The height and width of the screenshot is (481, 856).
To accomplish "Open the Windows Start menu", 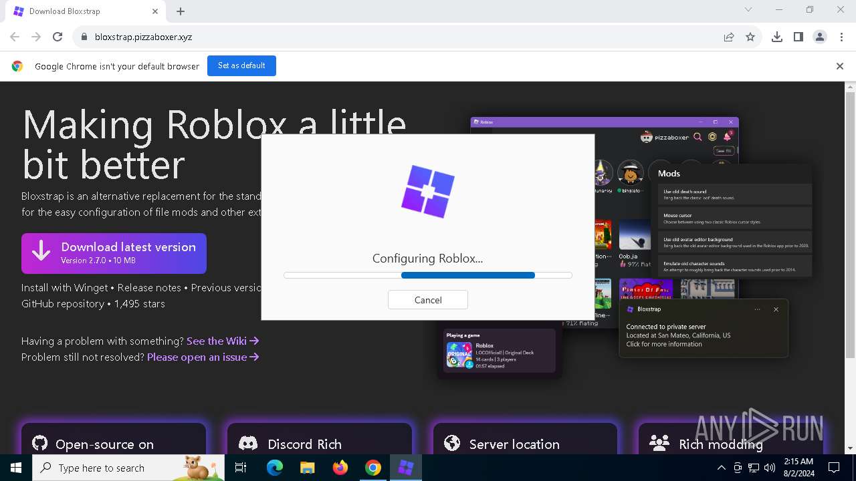I will coord(16,468).
